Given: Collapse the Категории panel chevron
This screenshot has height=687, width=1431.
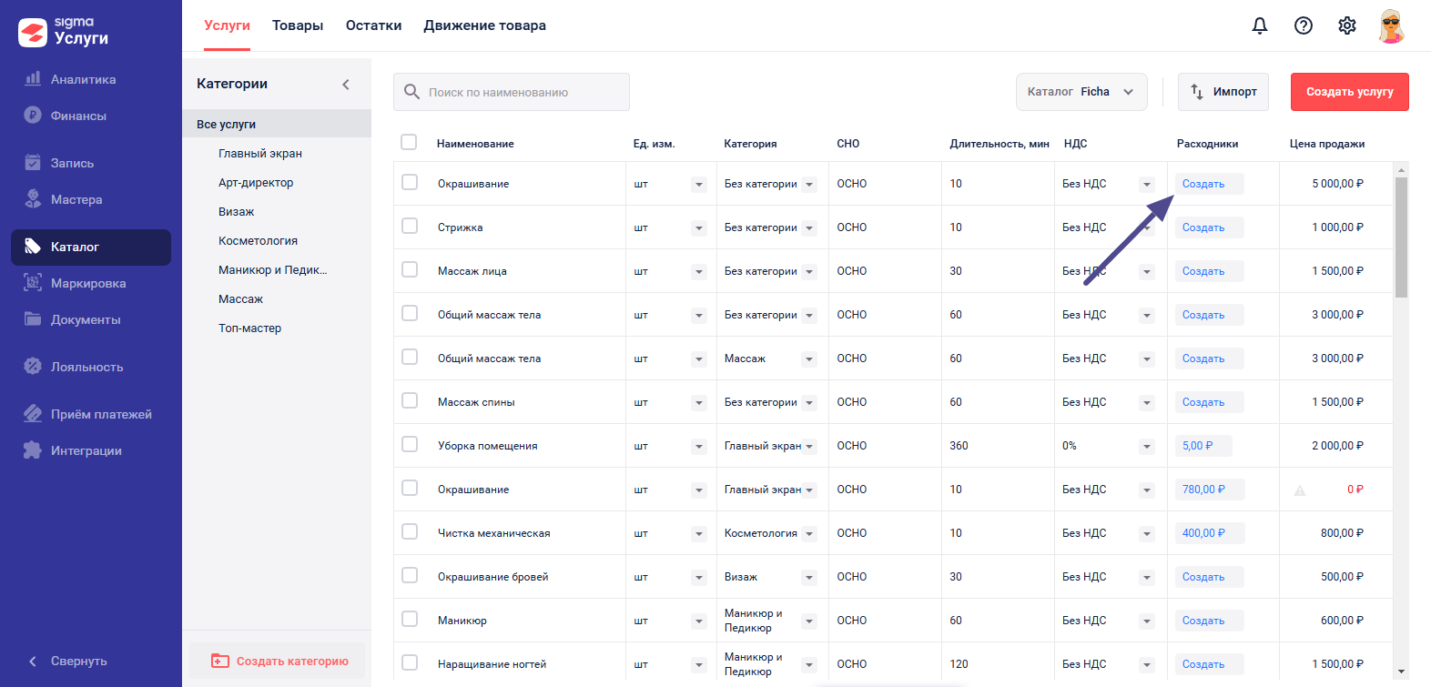Looking at the screenshot, I should pyautogui.click(x=346, y=84).
